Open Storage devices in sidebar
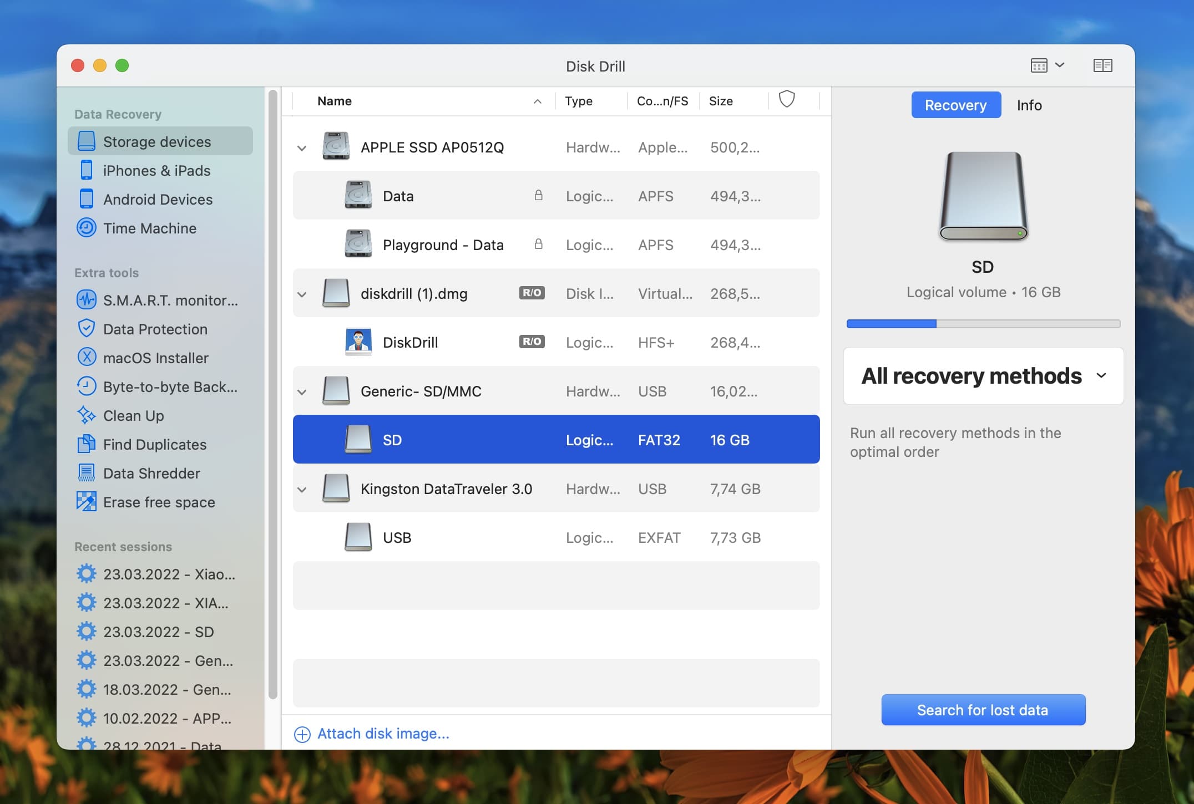This screenshot has width=1194, height=804. pos(160,141)
